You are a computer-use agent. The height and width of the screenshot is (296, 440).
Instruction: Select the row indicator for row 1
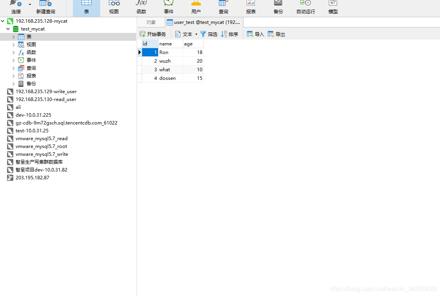139,52
